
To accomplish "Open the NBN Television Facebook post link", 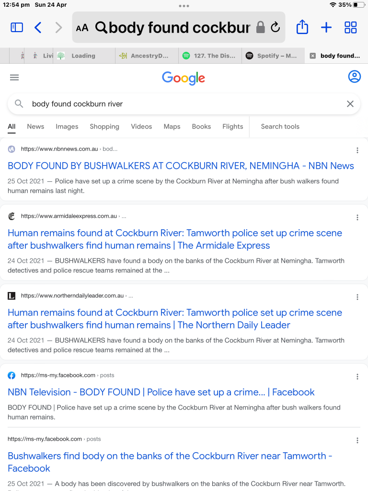I will (161, 392).
